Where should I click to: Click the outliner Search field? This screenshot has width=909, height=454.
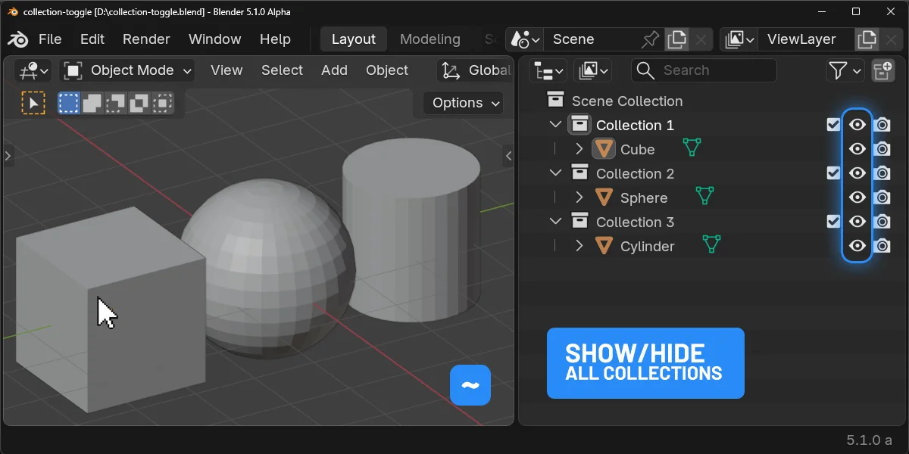coord(704,70)
